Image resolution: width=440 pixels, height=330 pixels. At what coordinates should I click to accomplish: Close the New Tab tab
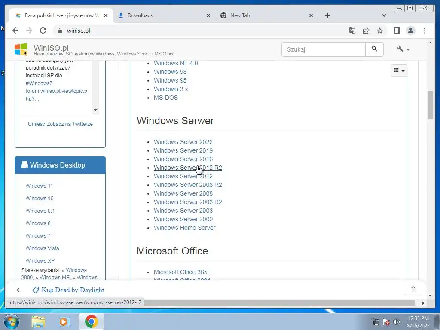point(311,15)
